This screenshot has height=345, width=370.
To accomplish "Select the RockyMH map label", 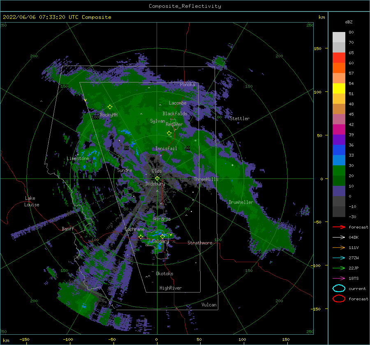I will [x=109, y=115].
